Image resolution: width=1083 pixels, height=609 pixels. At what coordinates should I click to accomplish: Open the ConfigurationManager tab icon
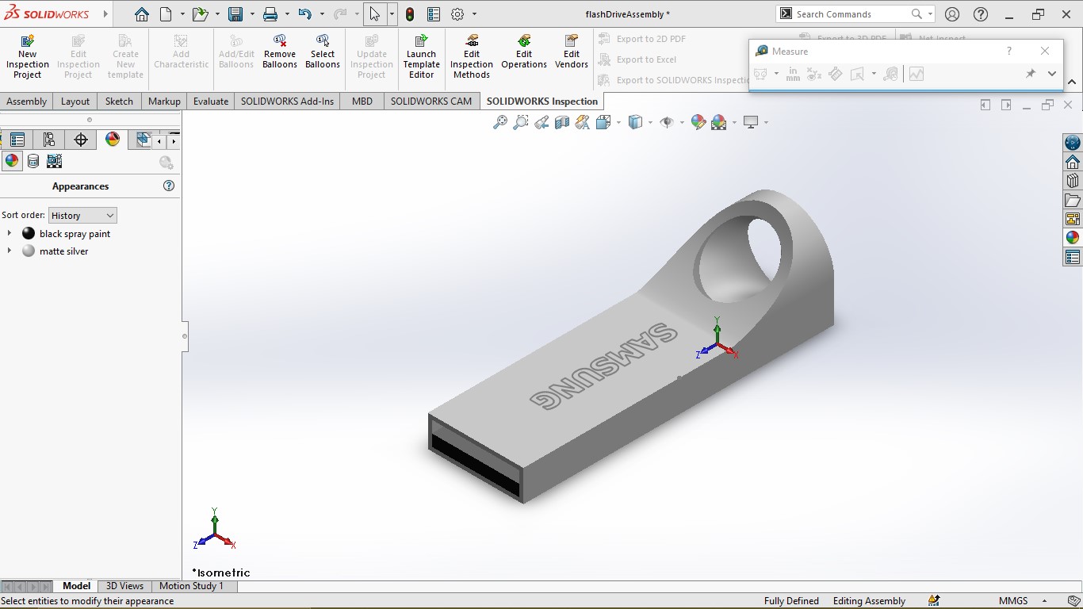coord(49,140)
